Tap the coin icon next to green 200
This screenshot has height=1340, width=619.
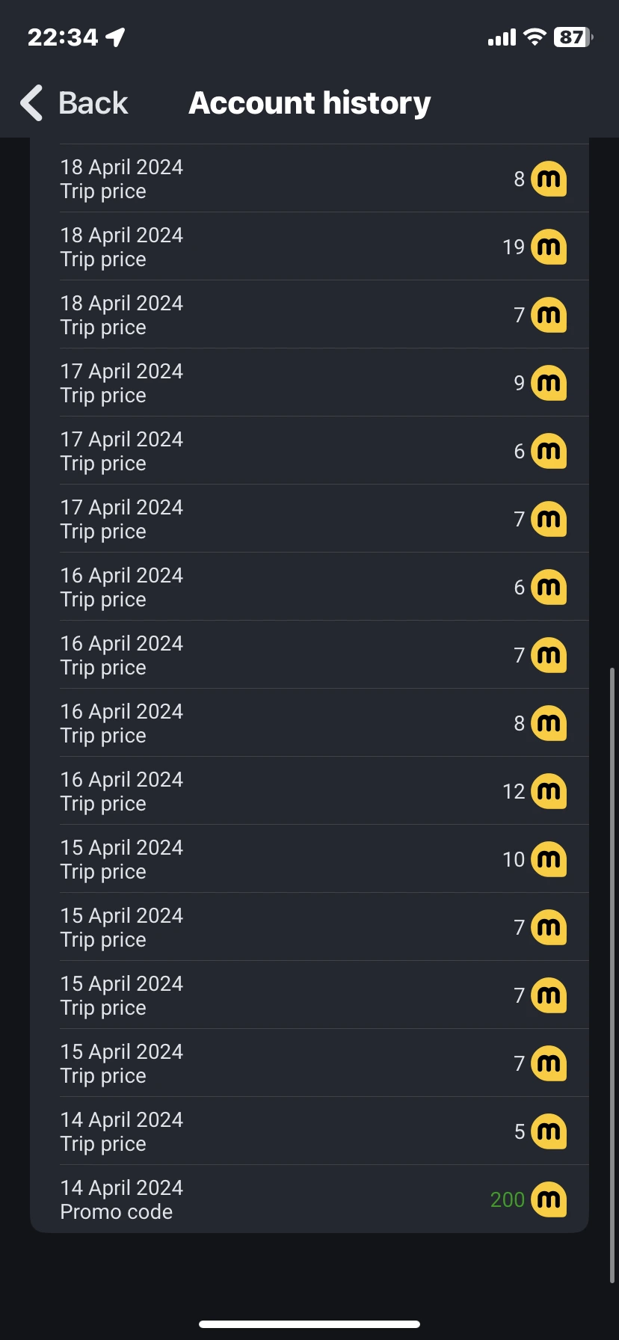pyautogui.click(x=549, y=1199)
